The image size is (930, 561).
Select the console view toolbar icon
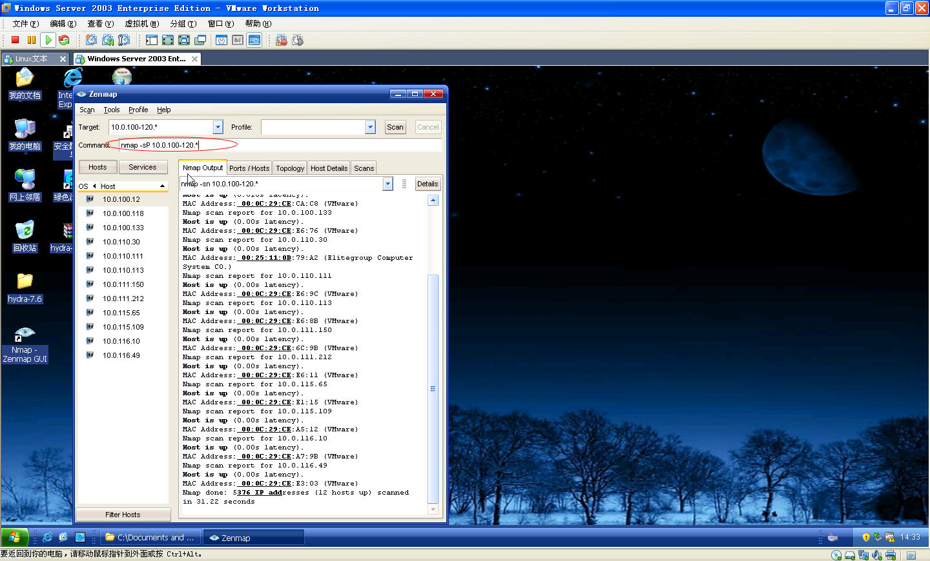tap(254, 40)
